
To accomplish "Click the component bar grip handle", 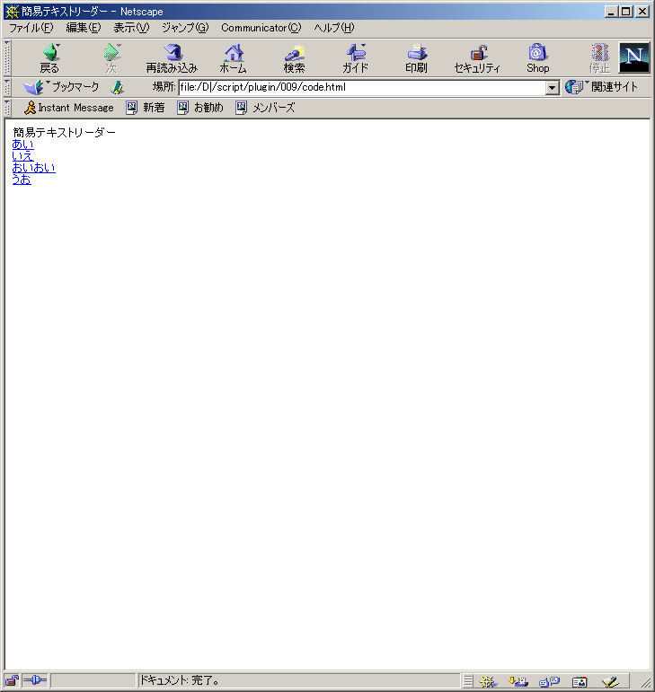I will click(x=468, y=681).
